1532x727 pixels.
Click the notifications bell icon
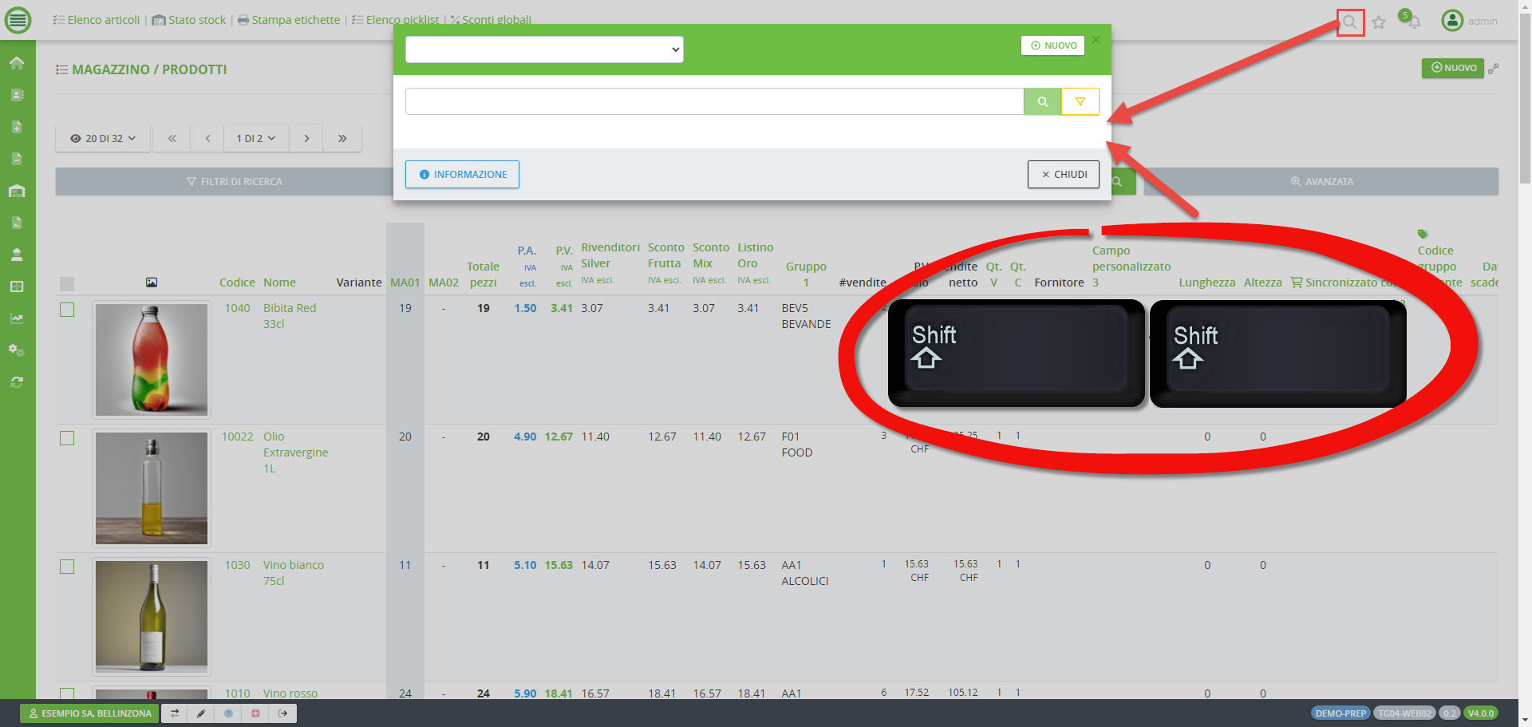click(x=1413, y=22)
